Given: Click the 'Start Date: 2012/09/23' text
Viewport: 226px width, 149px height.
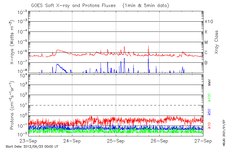Looking at the screenshot, I should pos(32,146).
